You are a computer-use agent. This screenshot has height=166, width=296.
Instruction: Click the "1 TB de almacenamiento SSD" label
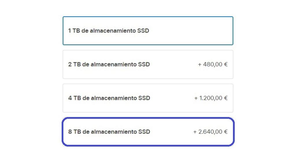point(109,31)
